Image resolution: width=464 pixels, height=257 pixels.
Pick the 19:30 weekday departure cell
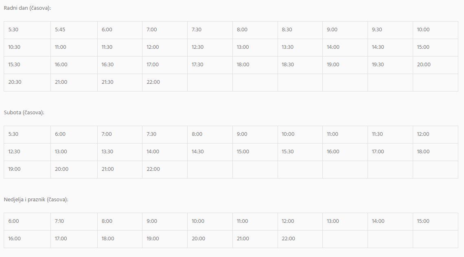pos(378,65)
